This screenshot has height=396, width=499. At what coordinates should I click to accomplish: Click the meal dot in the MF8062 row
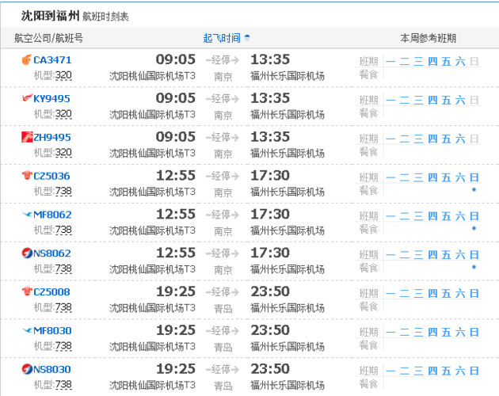[x=474, y=228]
